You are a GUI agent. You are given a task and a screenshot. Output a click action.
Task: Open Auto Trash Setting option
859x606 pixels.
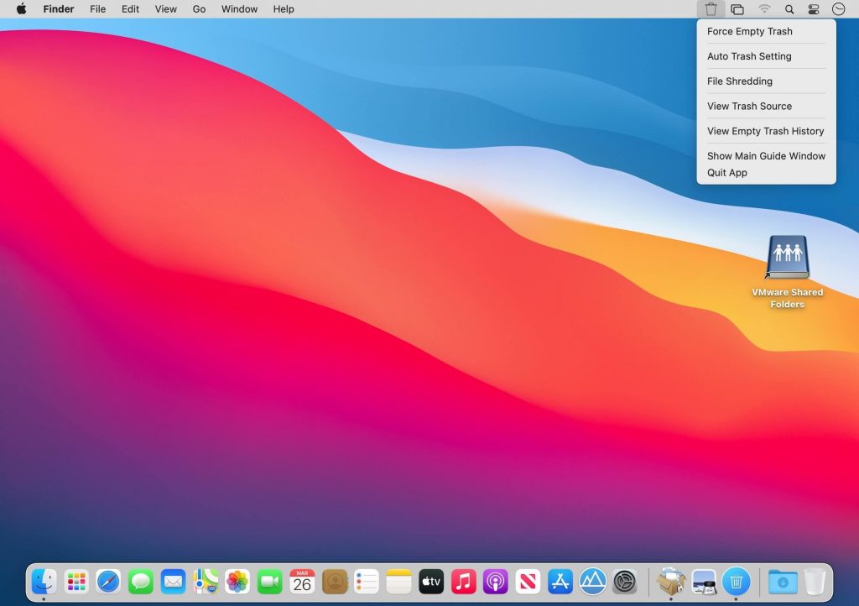(749, 56)
